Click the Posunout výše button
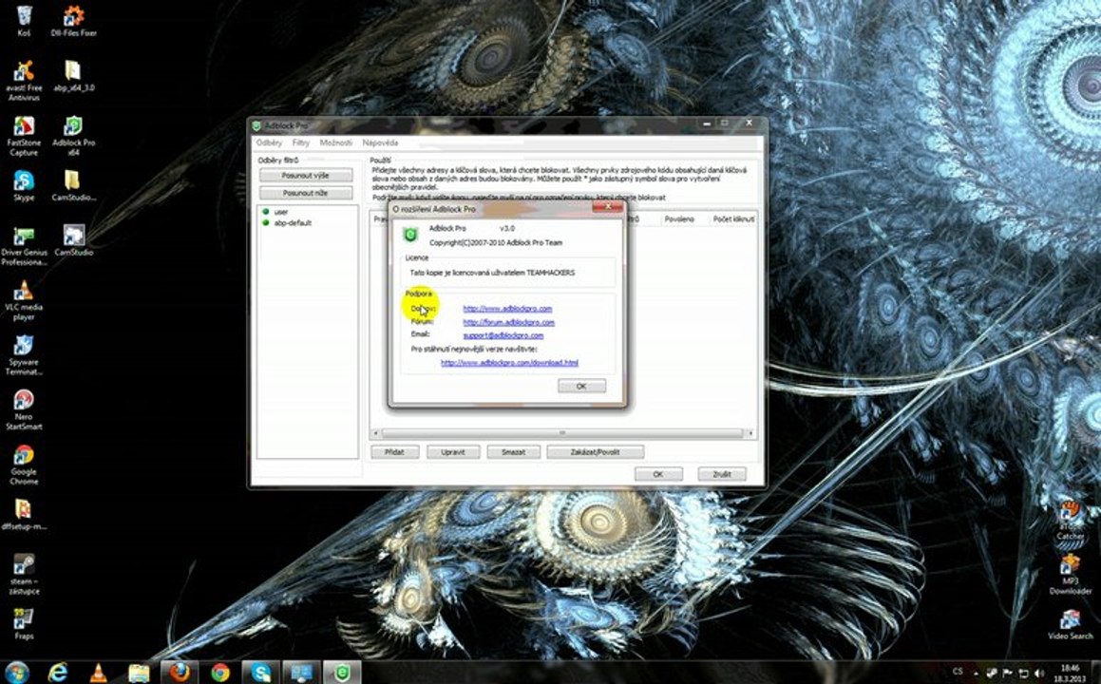 (306, 175)
